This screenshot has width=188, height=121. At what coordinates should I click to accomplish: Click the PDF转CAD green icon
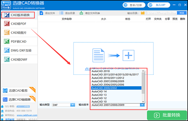7,41
